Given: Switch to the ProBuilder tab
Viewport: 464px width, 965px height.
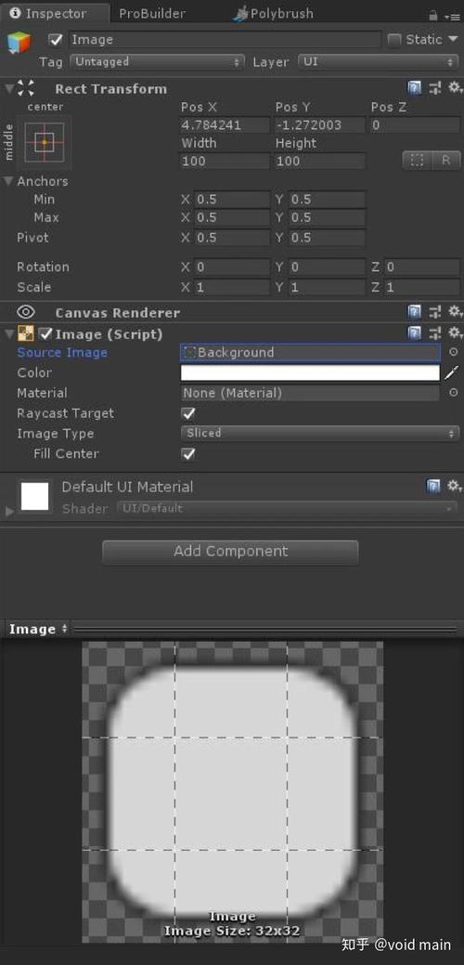Looking at the screenshot, I should (x=154, y=14).
